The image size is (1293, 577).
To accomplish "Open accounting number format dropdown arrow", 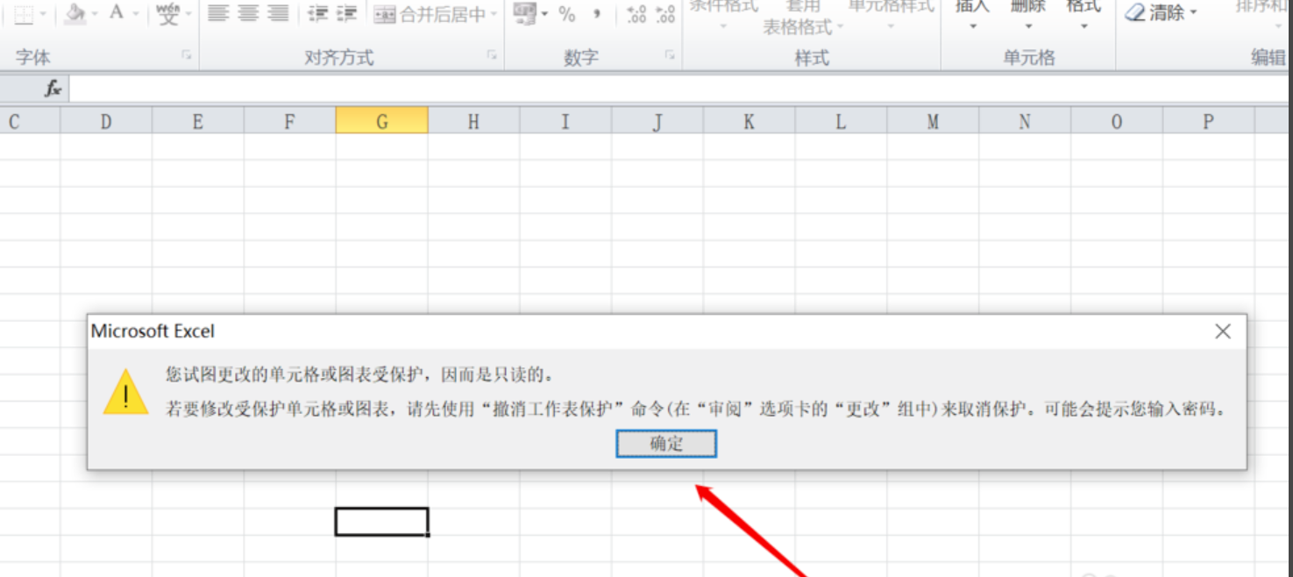I will (x=544, y=14).
